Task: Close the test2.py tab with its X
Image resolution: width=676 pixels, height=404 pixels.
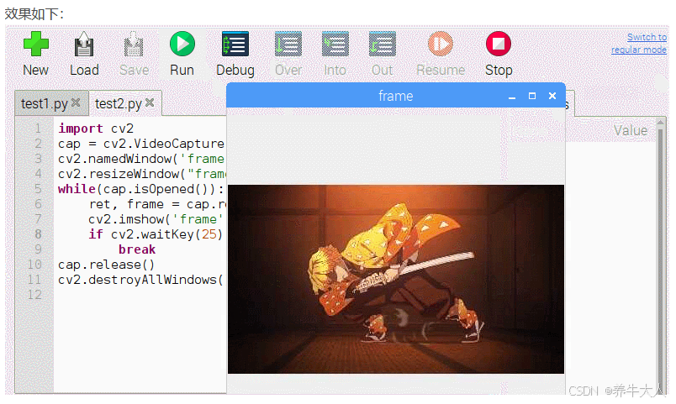Action: (150, 102)
